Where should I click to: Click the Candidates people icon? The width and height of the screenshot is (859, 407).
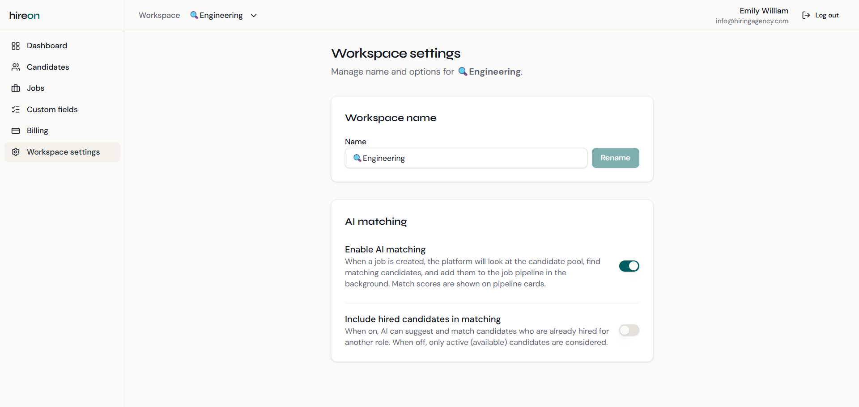point(16,67)
